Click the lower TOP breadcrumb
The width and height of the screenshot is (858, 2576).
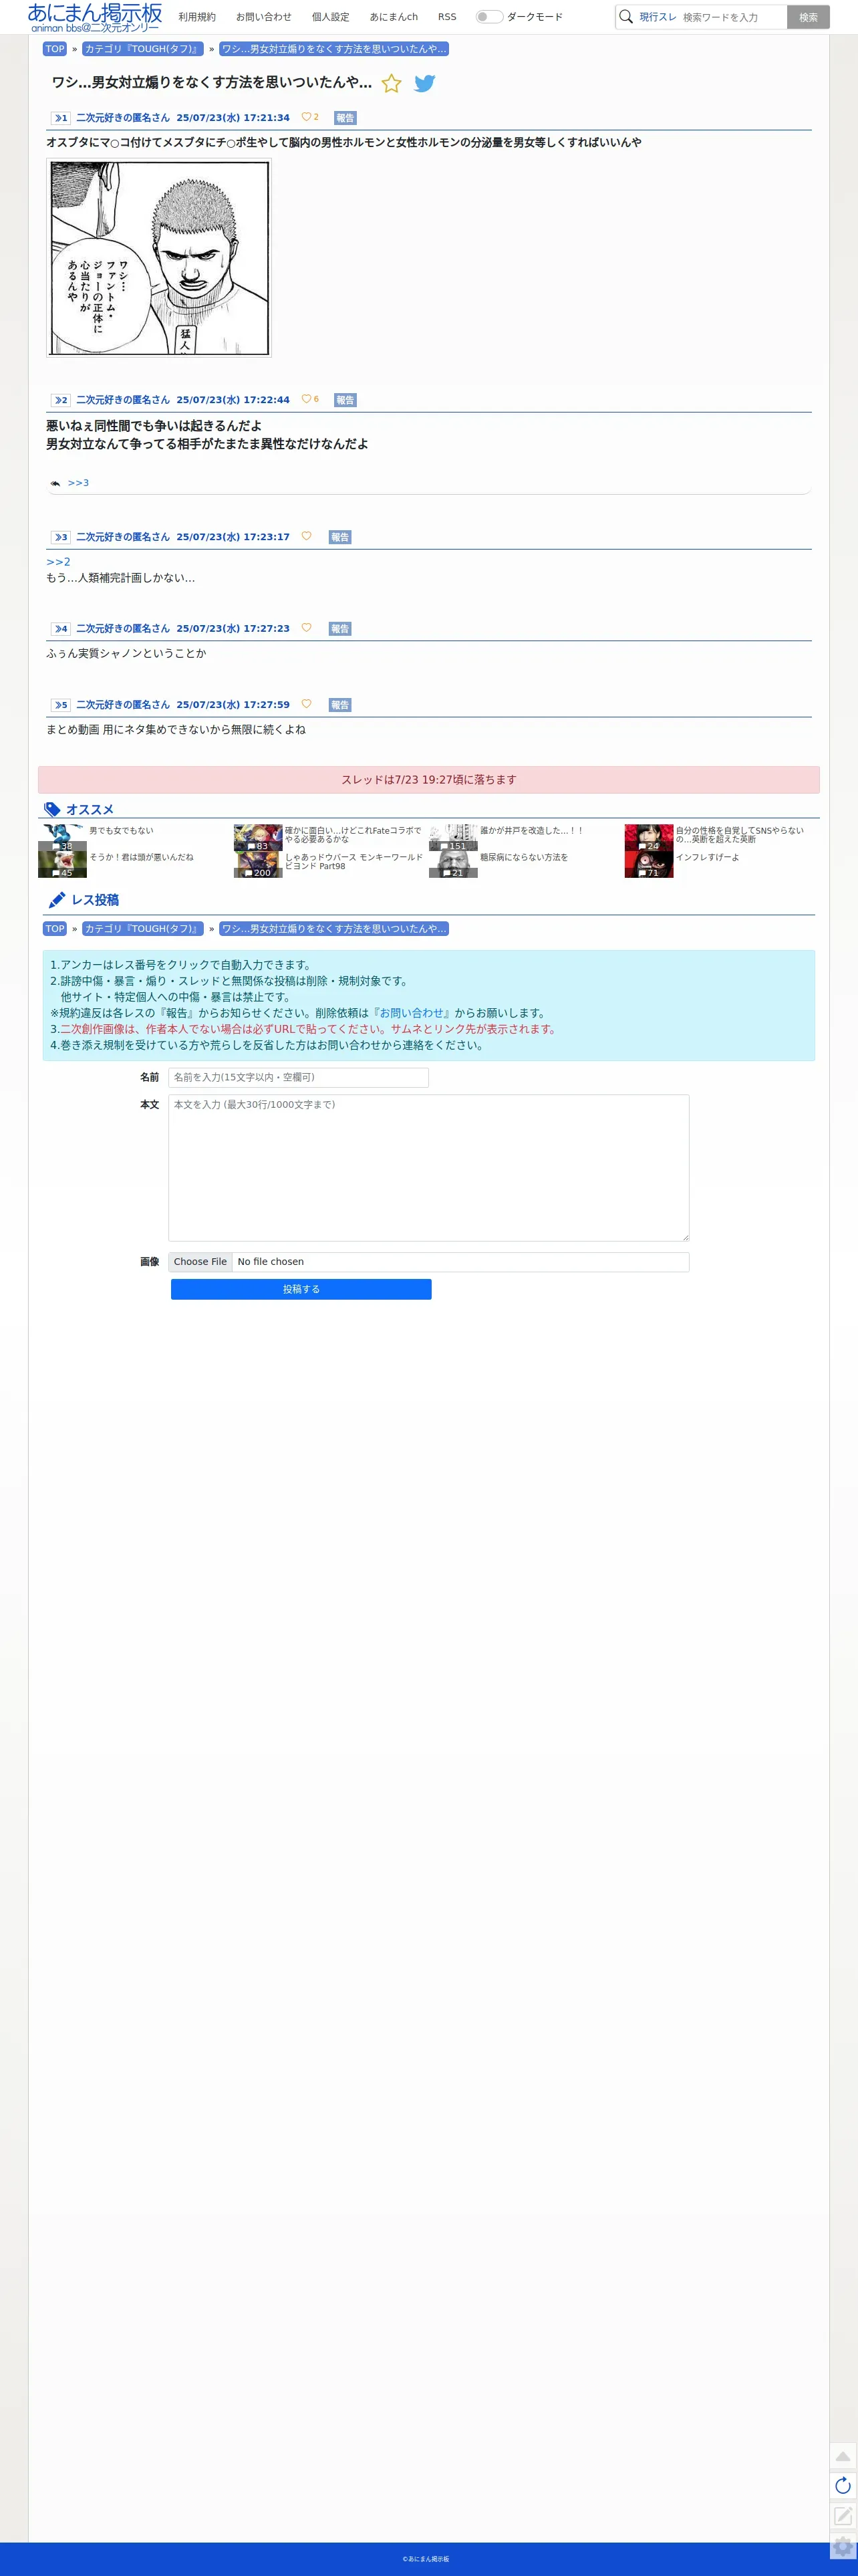55,929
